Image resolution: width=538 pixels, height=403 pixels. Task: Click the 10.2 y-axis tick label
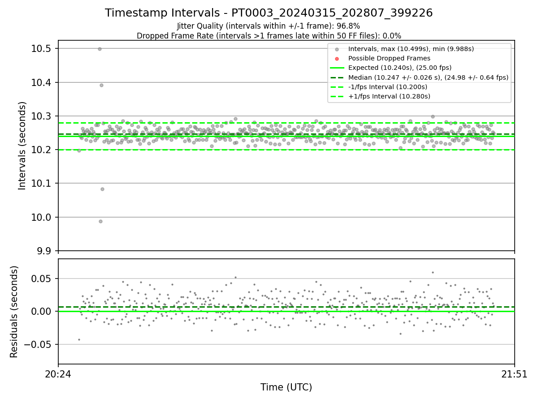tap(41, 150)
